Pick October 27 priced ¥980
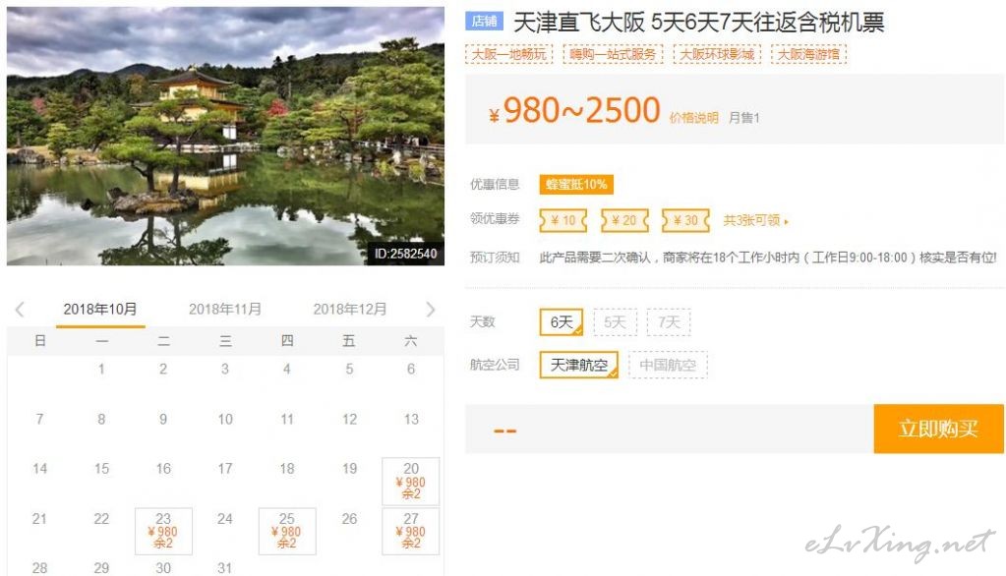This screenshot has height=576, width=1006. (x=411, y=531)
